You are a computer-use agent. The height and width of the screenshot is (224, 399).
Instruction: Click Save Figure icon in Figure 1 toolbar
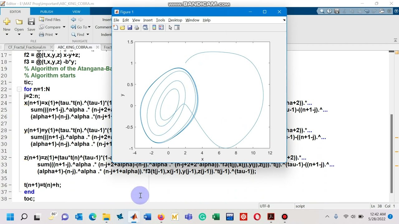tap(130, 28)
